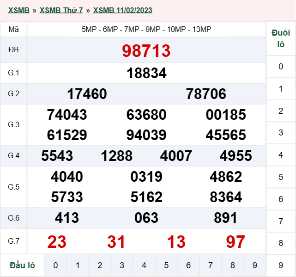Choose digit 2 in Đầu lô row
The image size is (296, 277).
[100, 265]
